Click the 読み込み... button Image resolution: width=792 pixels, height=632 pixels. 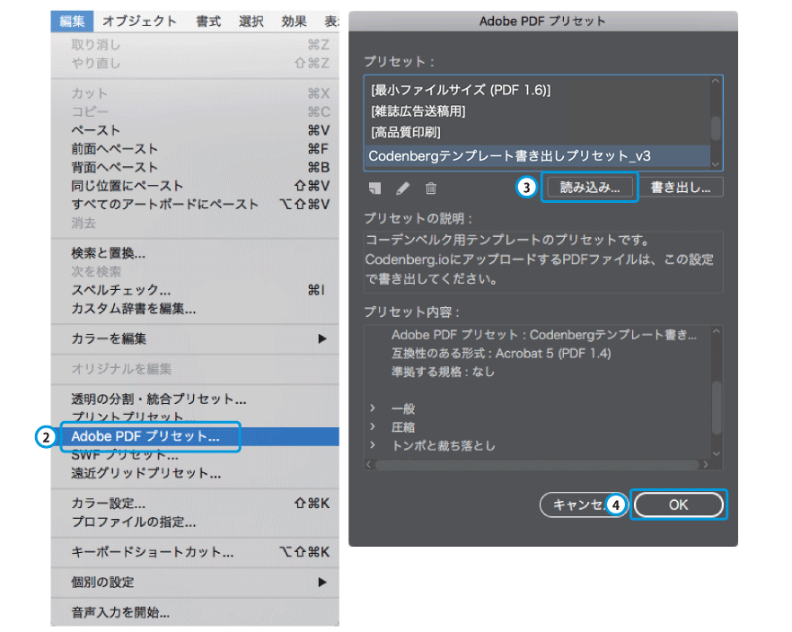[x=589, y=188]
